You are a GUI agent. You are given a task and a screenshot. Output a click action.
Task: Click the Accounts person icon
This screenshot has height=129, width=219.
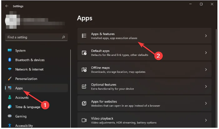(10, 97)
